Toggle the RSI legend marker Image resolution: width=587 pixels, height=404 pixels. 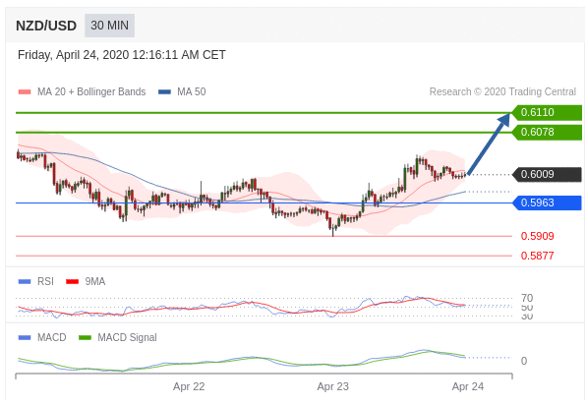click(25, 281)
